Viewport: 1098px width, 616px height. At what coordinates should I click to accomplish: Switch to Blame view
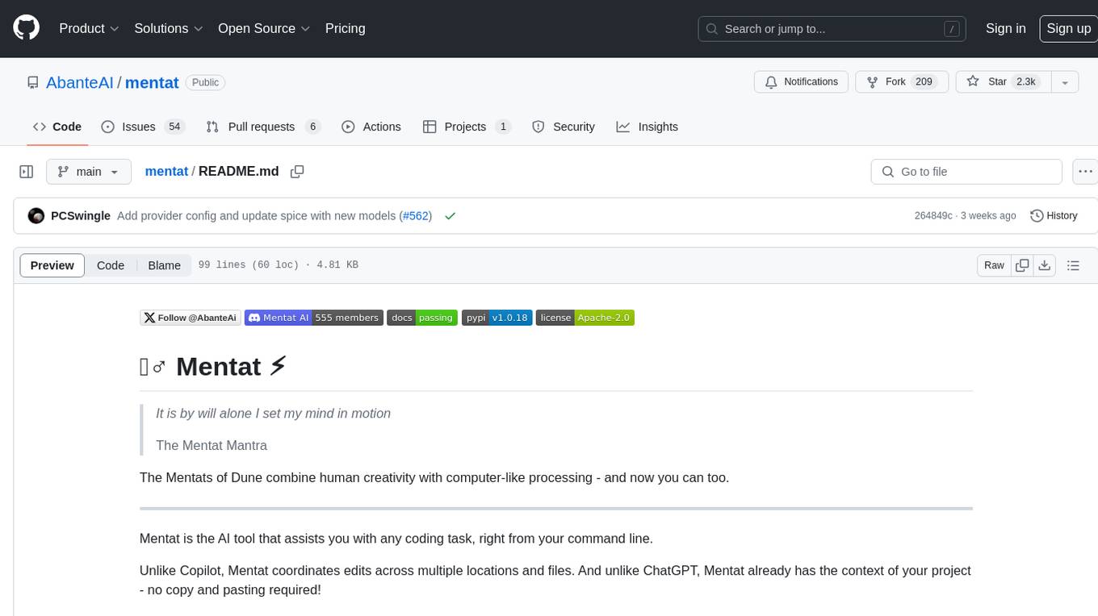click(x=164, y=265)
